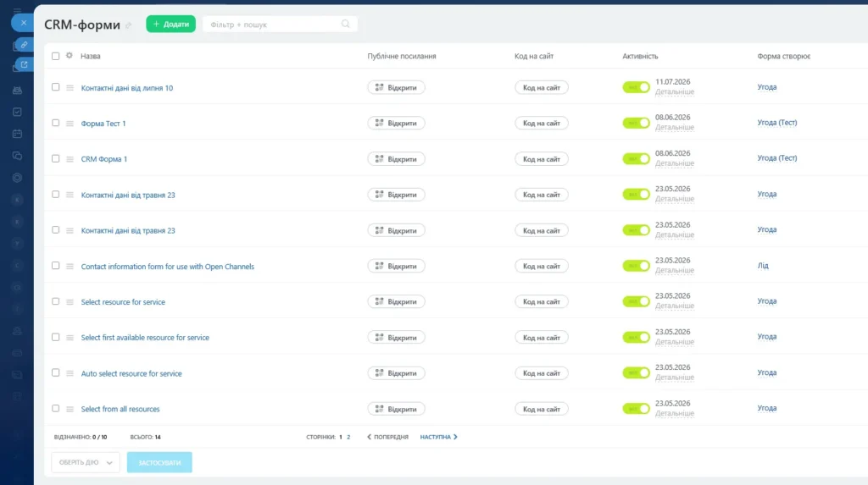
Task: Click the green Додати button
Action: (170, 24)
